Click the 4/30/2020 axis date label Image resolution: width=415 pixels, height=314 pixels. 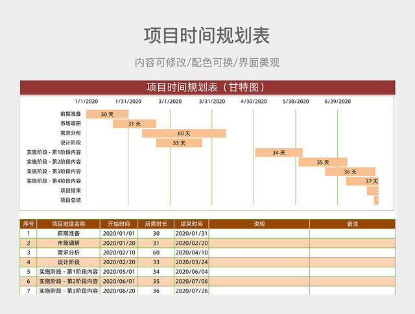(x=254, y=102)
